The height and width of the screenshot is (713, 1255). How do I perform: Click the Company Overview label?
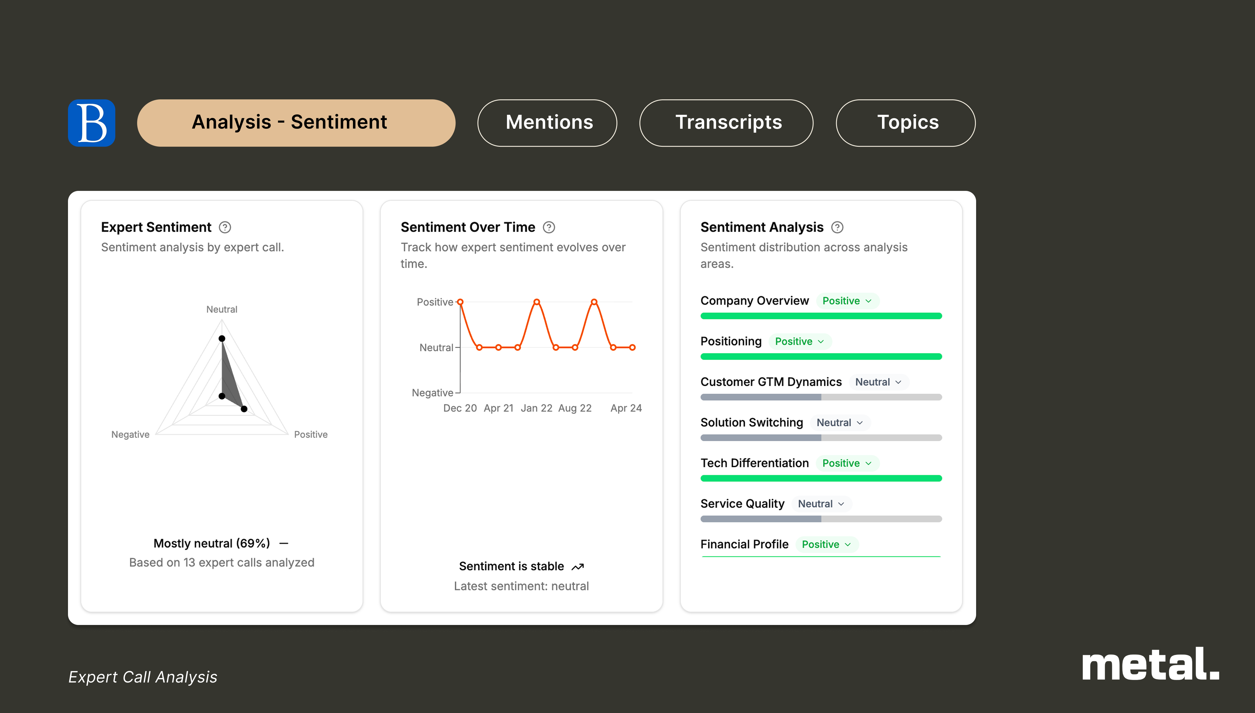(754, 301)
